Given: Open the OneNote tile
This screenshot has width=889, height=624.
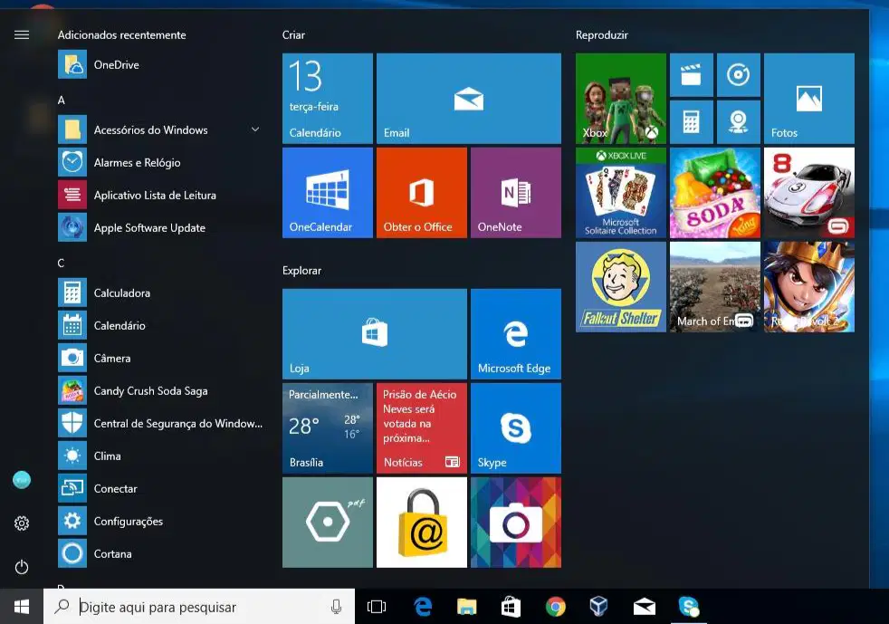Looking at the screenshot, I should [x=516, y=193].
